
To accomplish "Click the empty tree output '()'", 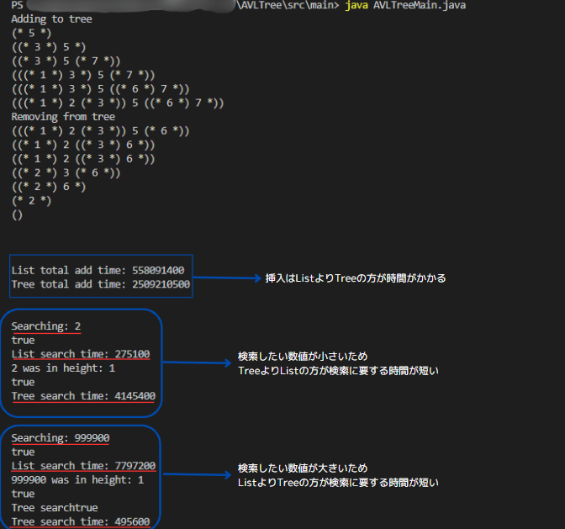I will click(17, 214).
